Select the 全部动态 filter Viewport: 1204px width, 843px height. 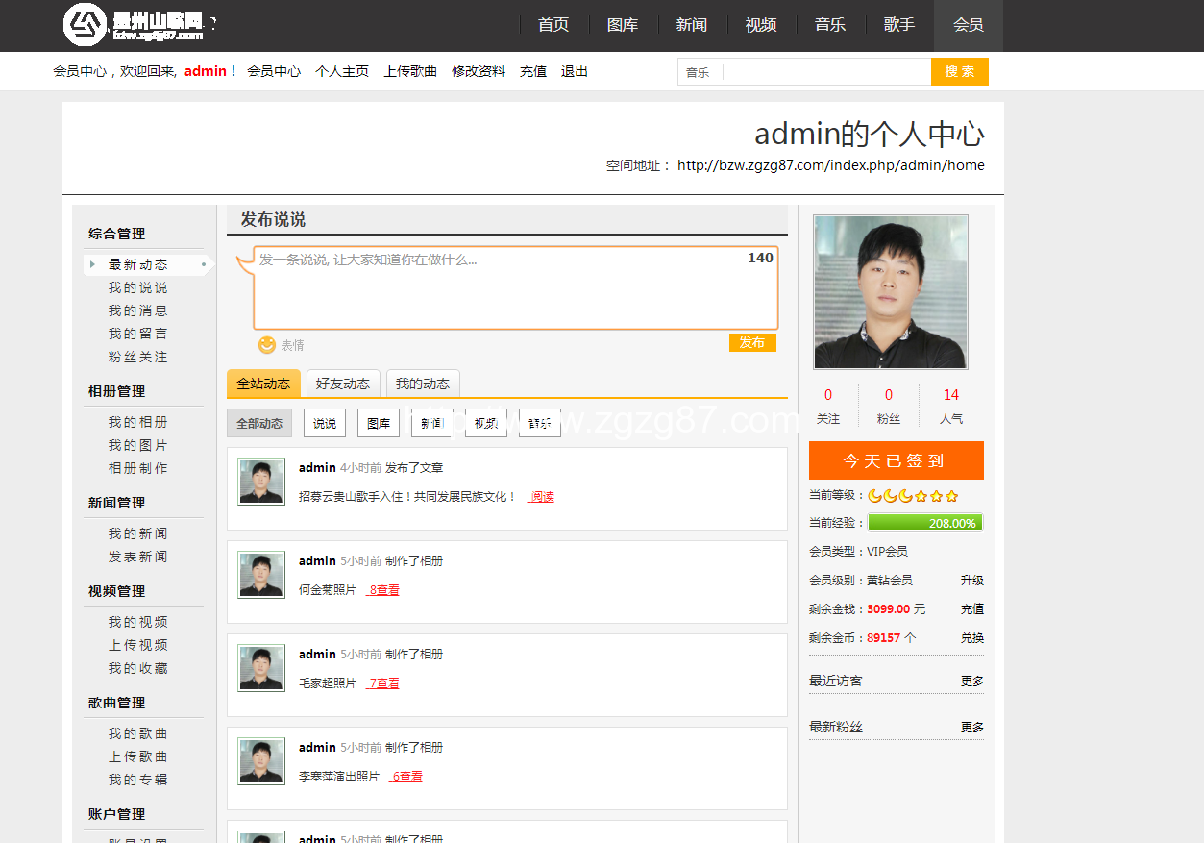259,423
